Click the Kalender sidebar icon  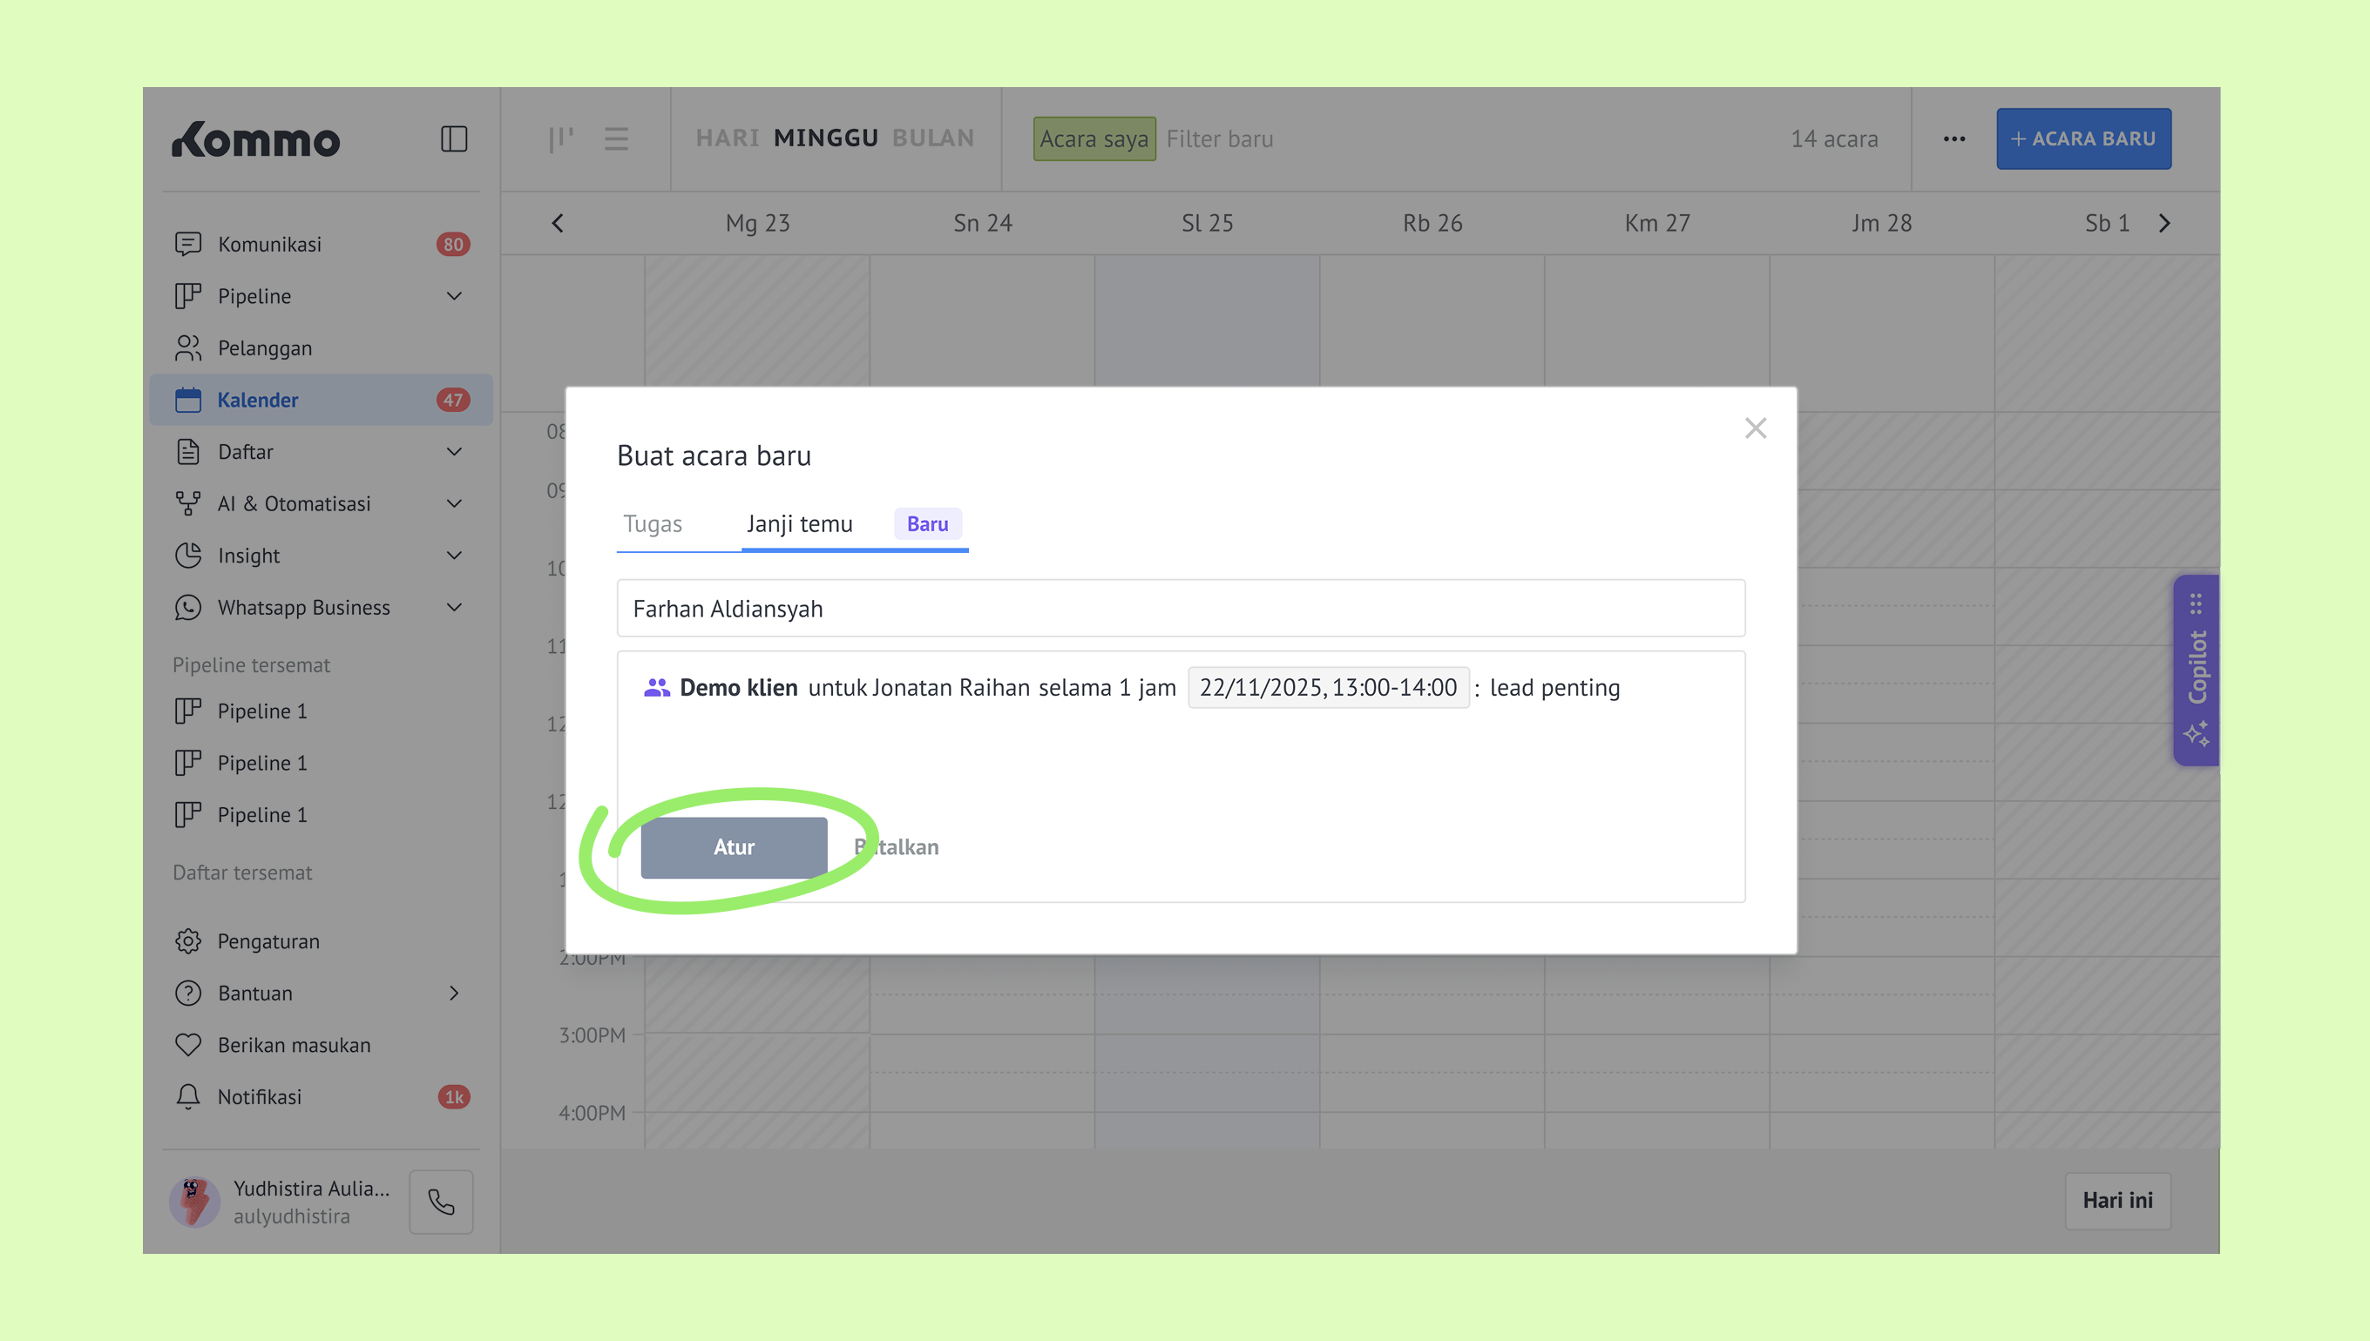click(x=188, y=400)
